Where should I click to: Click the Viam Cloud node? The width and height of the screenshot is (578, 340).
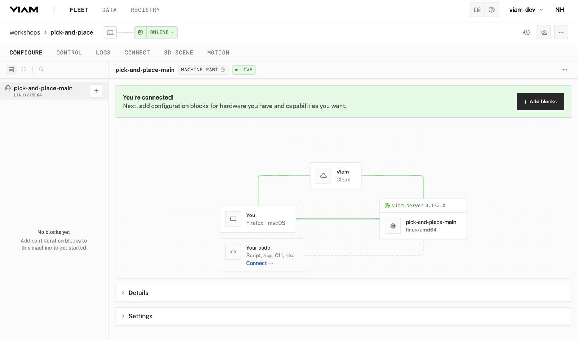click(336, 176)
